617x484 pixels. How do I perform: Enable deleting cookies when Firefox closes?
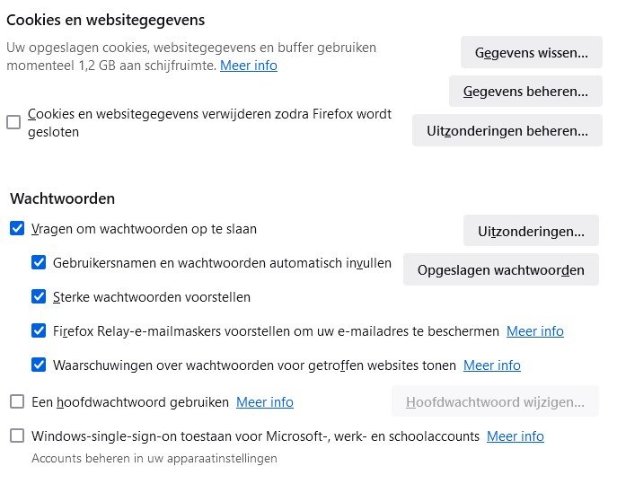tap(13, 122)
